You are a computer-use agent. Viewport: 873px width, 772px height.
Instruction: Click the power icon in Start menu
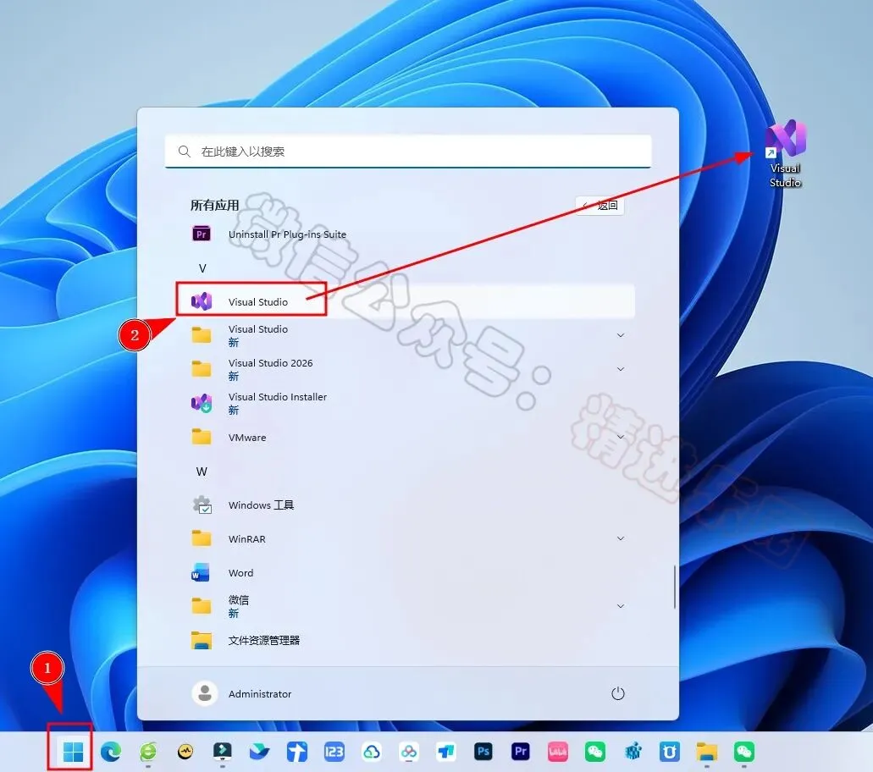click(x=618, y=693)
